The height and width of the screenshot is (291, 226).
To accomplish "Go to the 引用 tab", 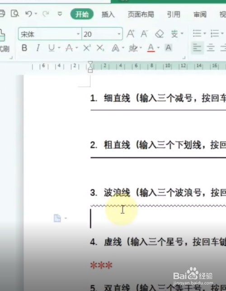I will [x=174, y=14].
